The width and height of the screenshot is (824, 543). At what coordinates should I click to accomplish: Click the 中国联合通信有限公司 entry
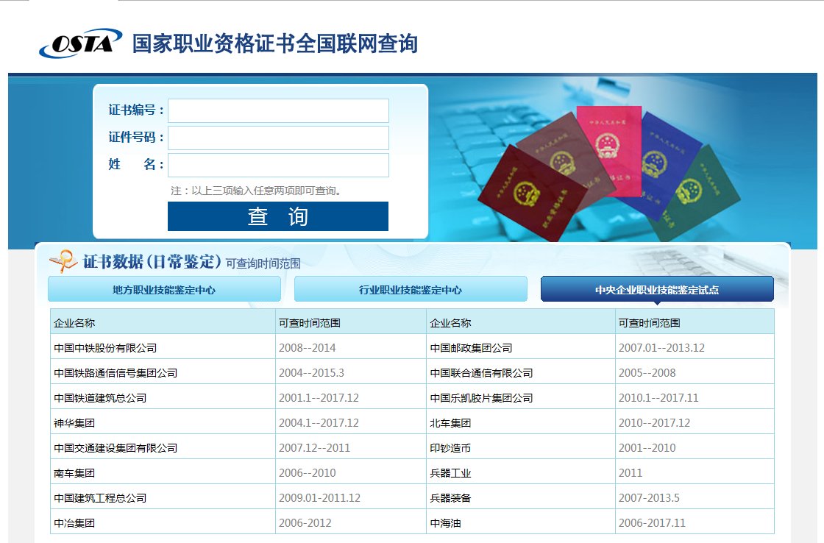[481, 373]
